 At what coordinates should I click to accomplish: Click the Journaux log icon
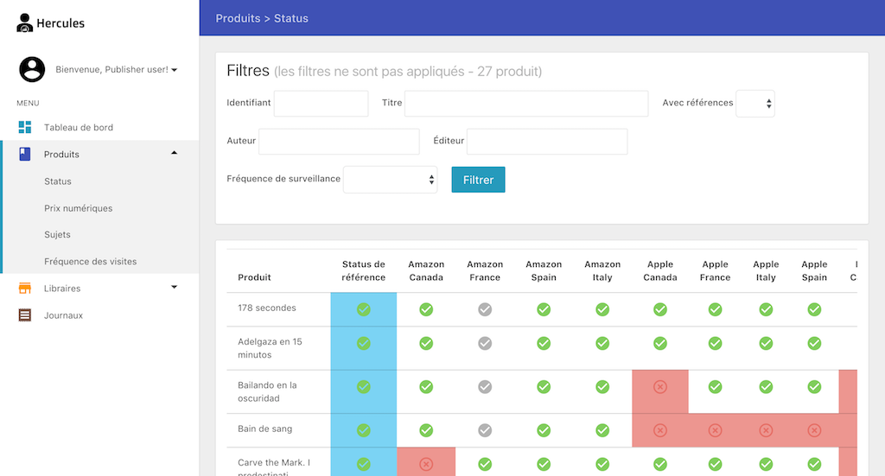[x=25, y=315]
